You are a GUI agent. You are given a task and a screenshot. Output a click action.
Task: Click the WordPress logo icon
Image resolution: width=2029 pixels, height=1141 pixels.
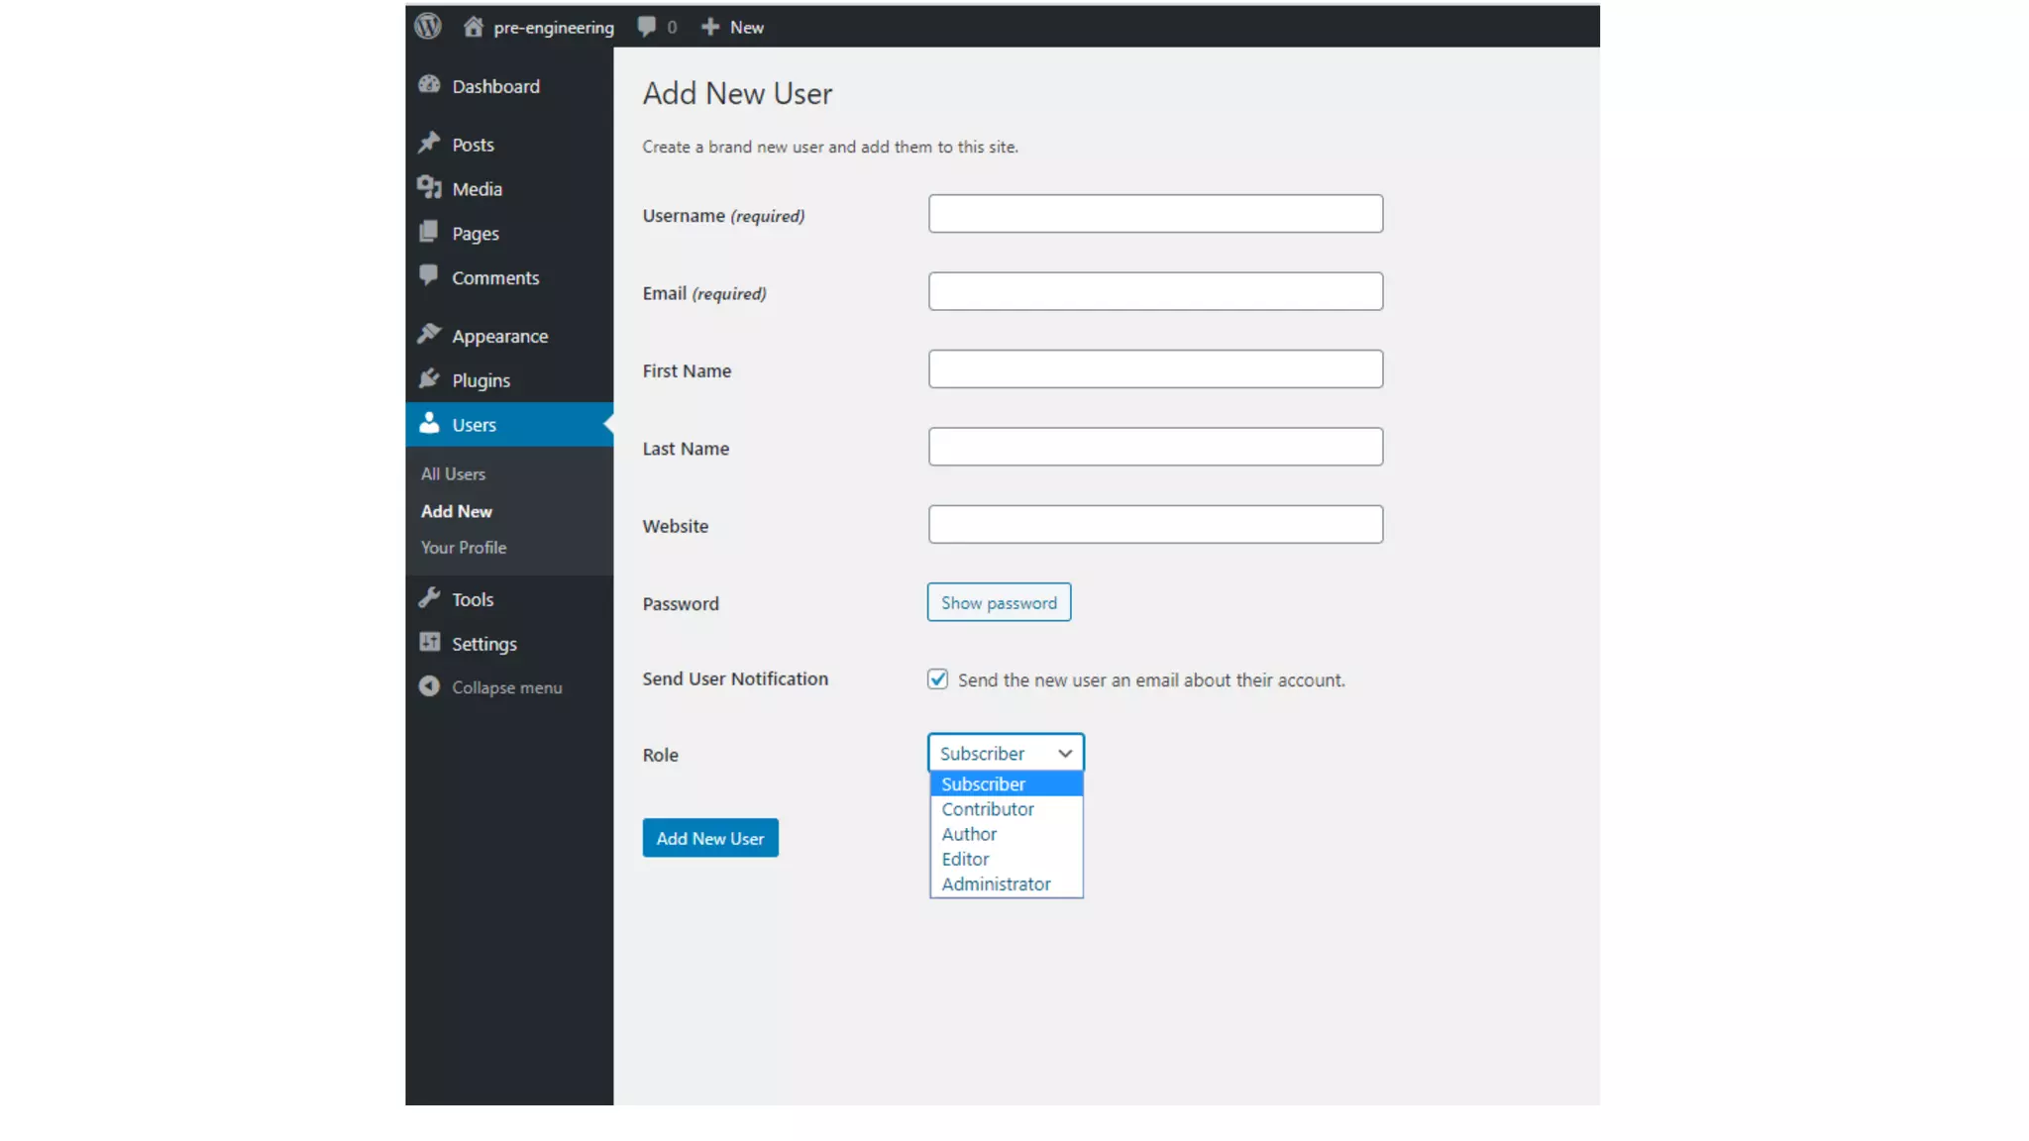click(428, 27)
